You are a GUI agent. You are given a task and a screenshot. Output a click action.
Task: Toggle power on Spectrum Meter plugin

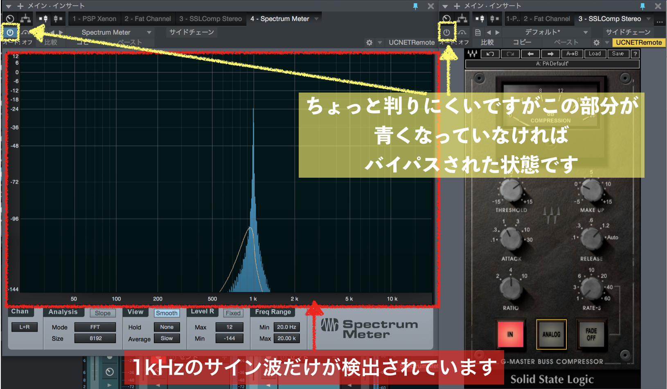coord(10,32)
